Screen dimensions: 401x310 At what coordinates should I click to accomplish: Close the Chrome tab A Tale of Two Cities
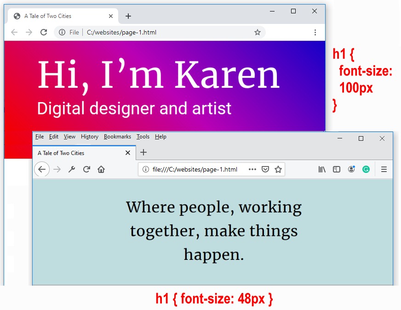pos(111,16)
